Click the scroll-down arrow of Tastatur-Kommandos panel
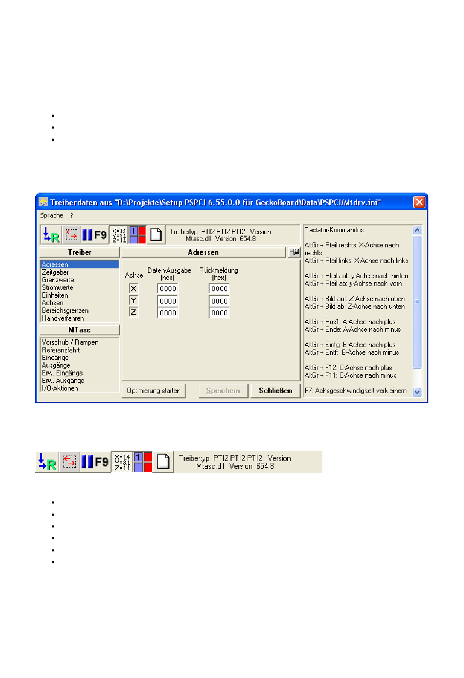Screen dimensions: 464x678 [x=417, y=392]
